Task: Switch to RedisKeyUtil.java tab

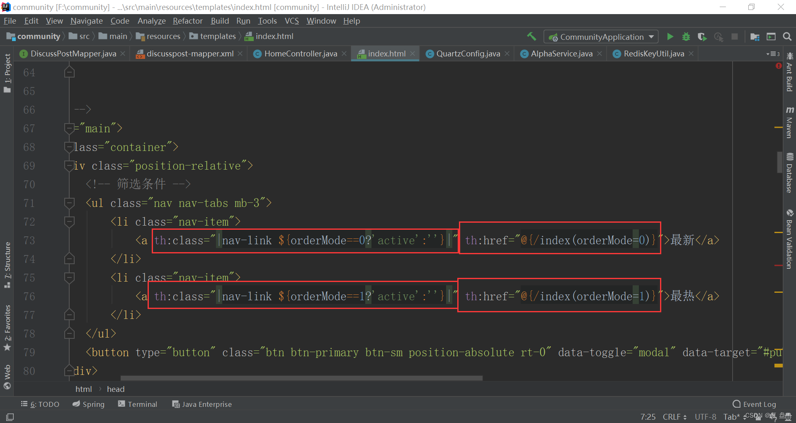Action: [x=653, y=53]
